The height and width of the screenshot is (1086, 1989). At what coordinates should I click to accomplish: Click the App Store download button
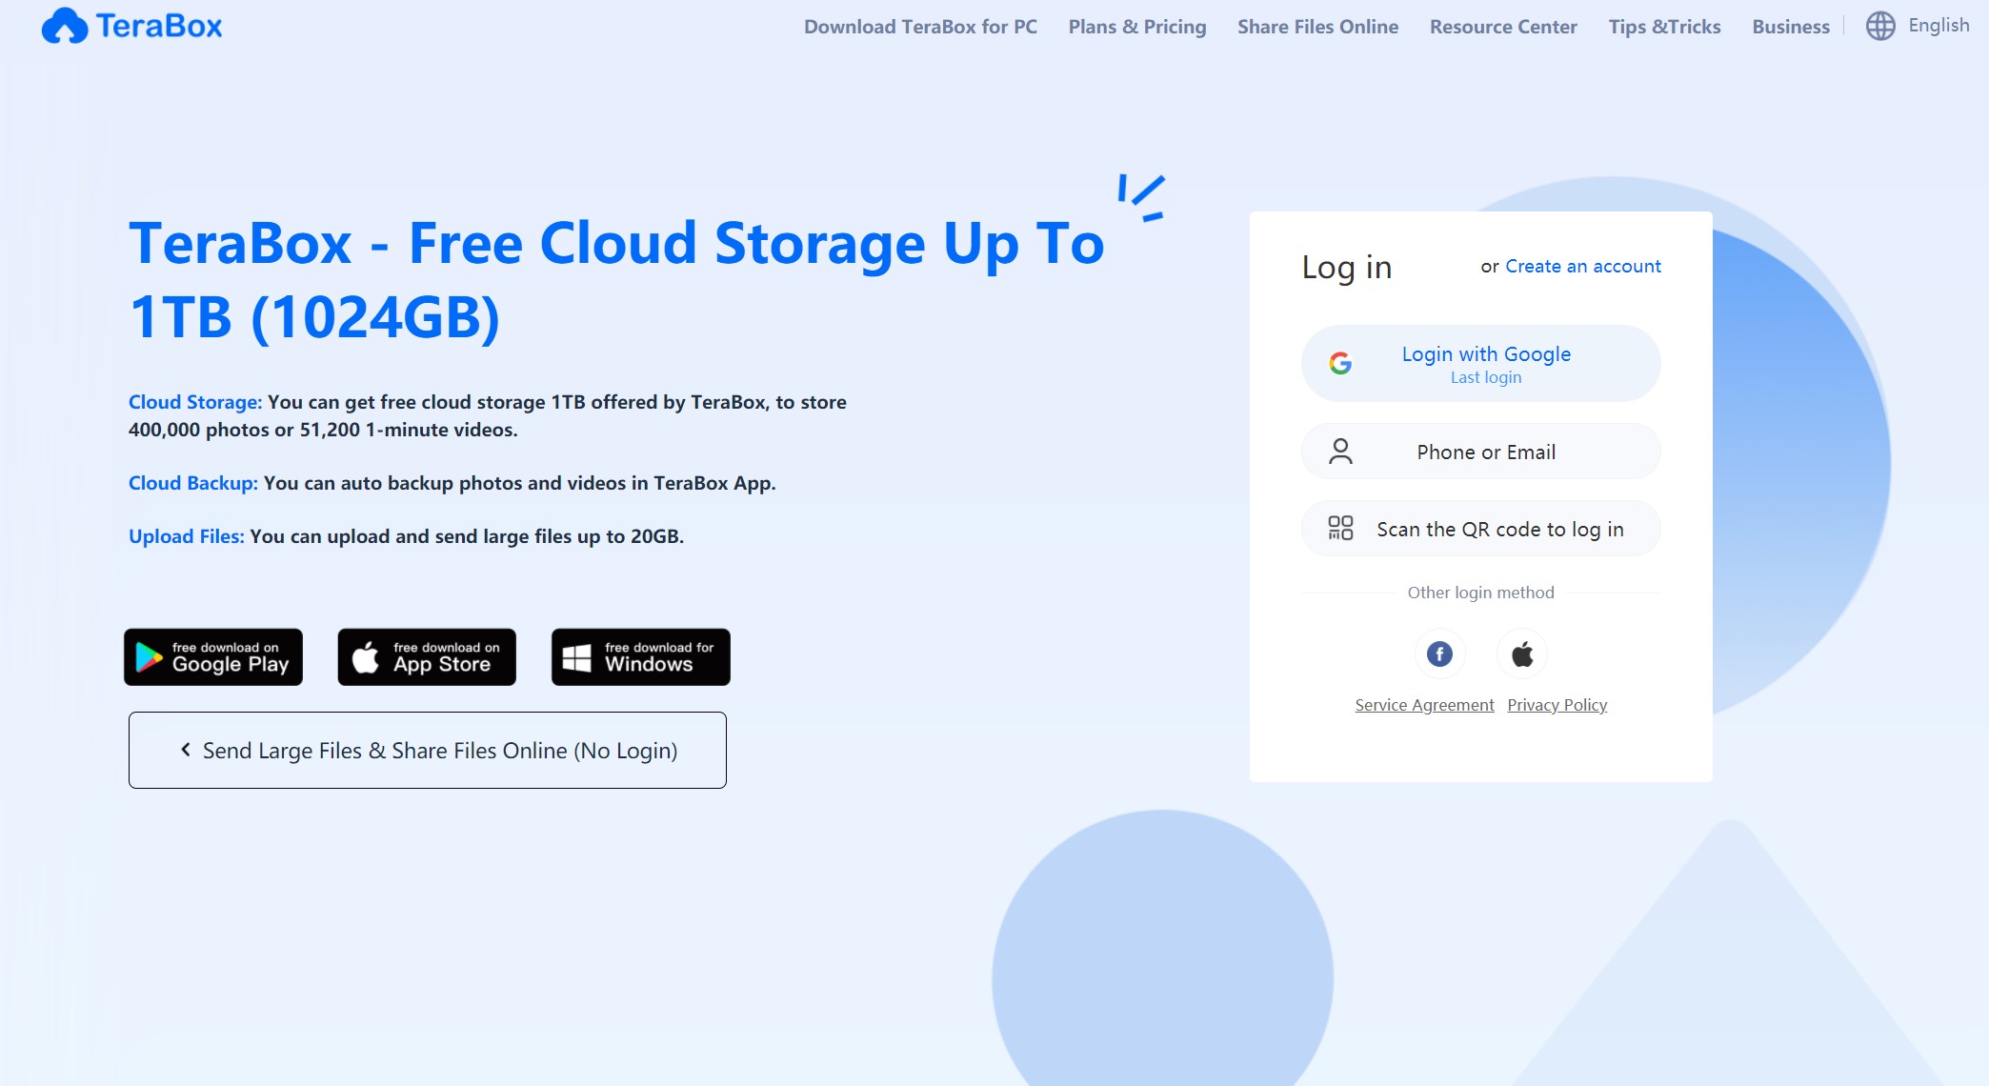428,654
